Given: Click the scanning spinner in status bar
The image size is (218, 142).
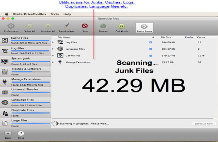Looking at the screenshot, I should (55, 123).
